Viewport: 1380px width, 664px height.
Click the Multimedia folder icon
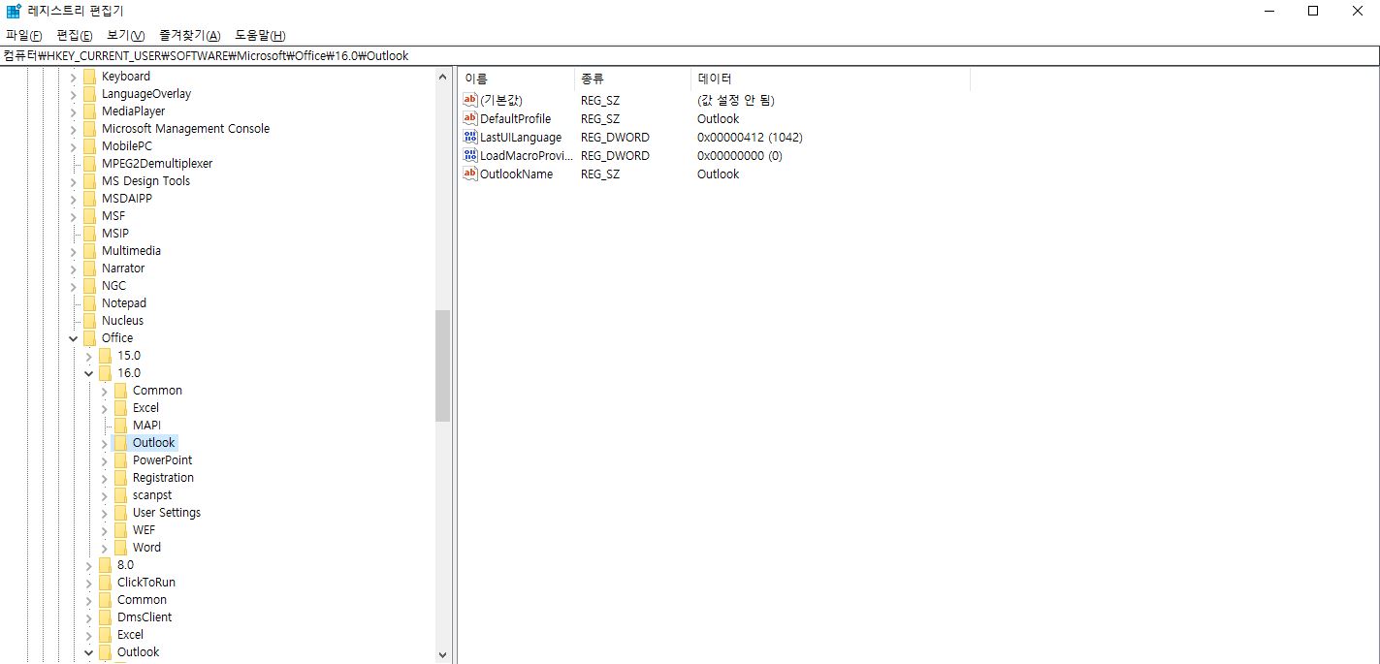[90, 251]
